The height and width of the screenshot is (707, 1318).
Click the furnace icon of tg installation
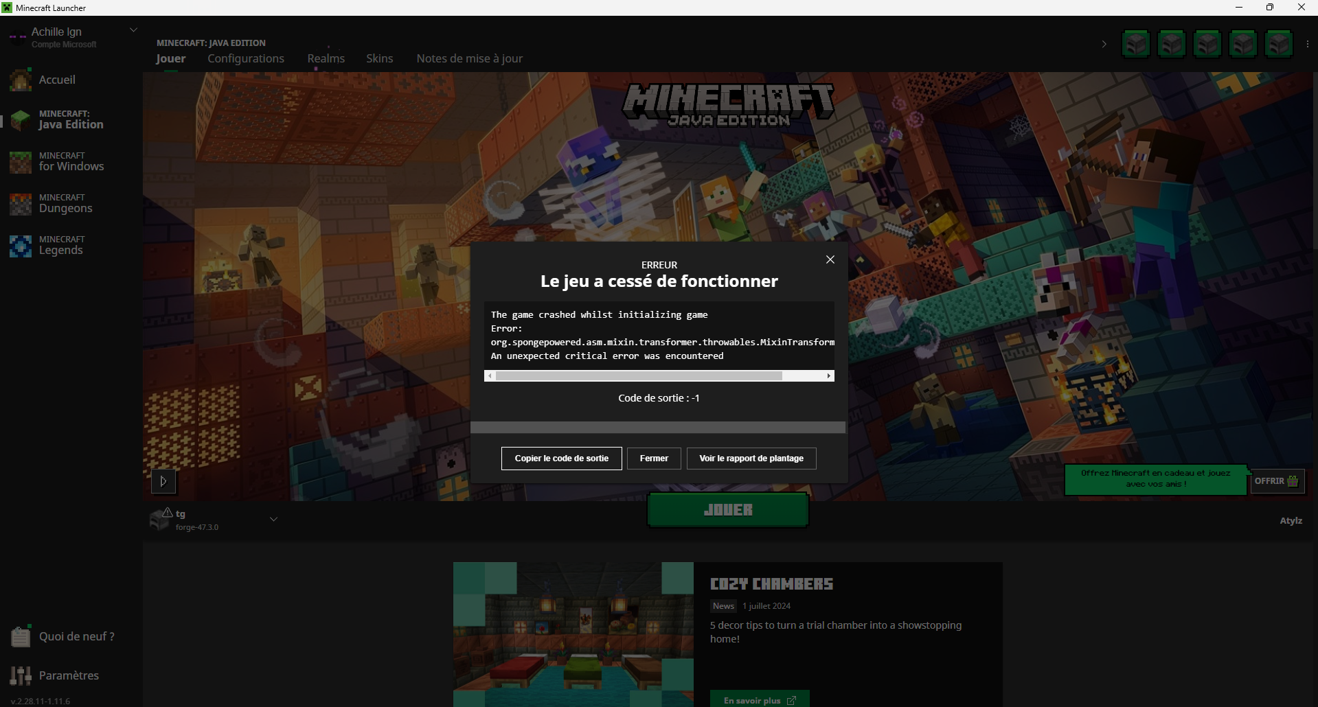click(x=159, y=521)
